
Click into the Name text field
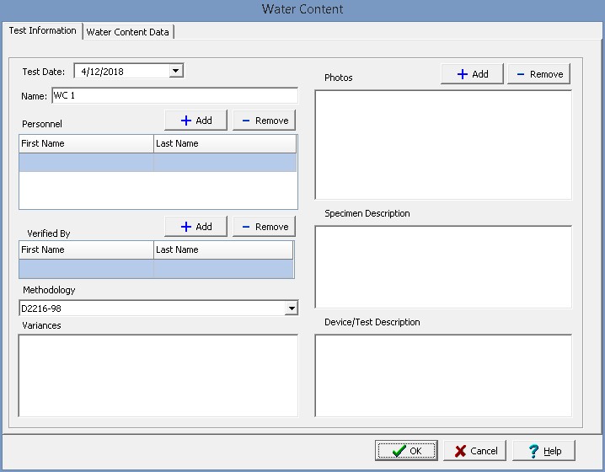click(174, 96)
